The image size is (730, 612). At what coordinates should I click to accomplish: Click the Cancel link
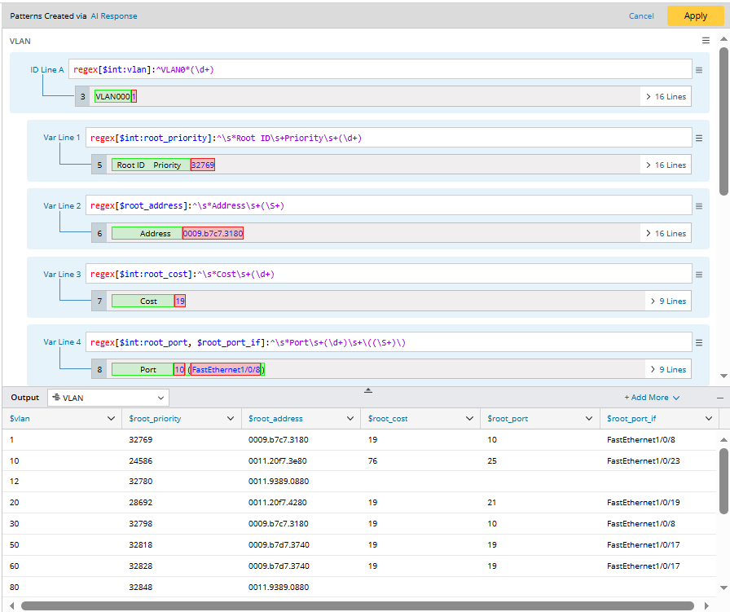[x=641, y=16]
